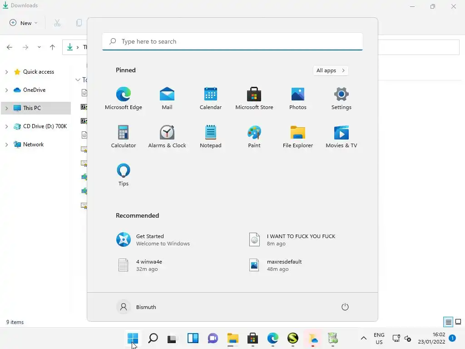Launch Movies & TV

tap(341, 136)
